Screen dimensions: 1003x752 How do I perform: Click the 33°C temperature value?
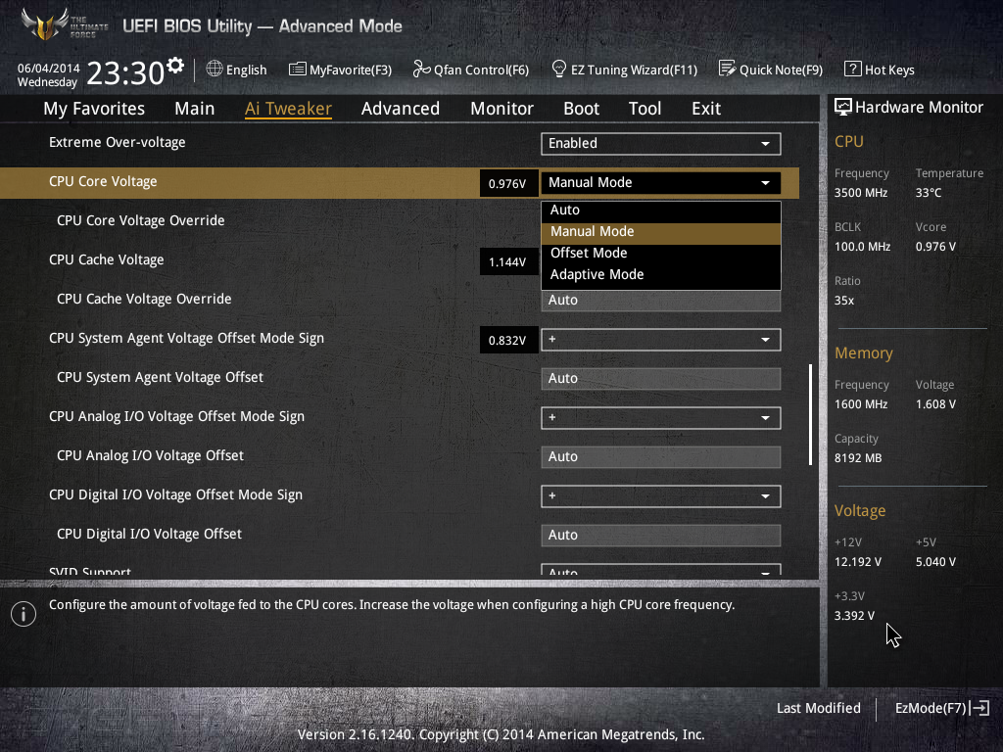coord(929,193)
